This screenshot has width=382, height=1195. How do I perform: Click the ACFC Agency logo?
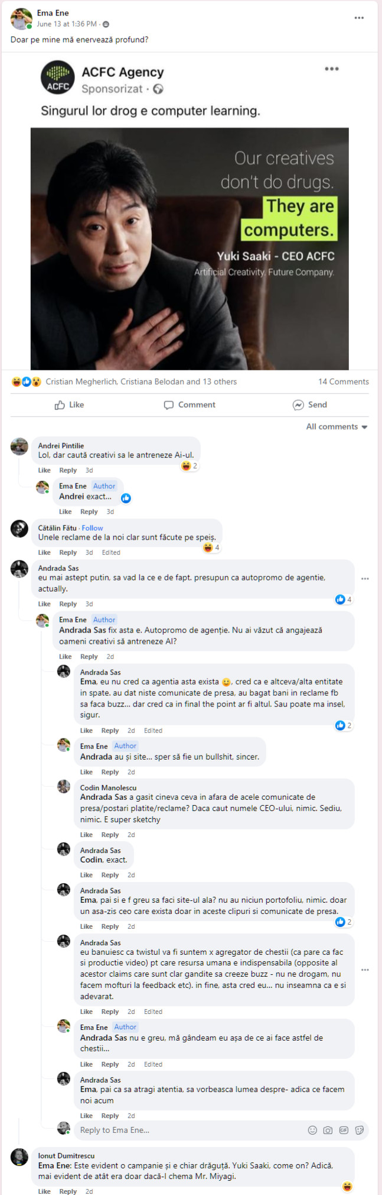point(57,77)
